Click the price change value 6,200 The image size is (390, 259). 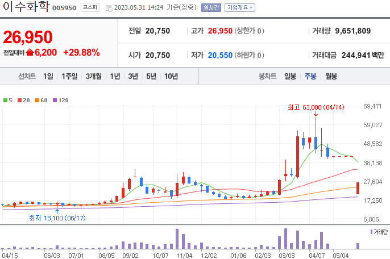(45, 52)
